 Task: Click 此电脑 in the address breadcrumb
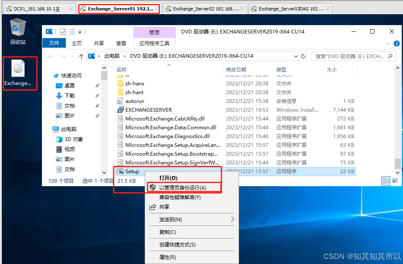click(112, 56)
